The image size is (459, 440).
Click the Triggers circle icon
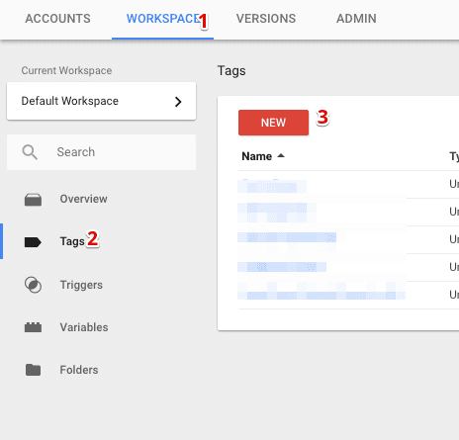coord(33,285)
